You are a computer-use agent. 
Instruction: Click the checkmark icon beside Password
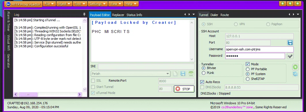(290, 56)
